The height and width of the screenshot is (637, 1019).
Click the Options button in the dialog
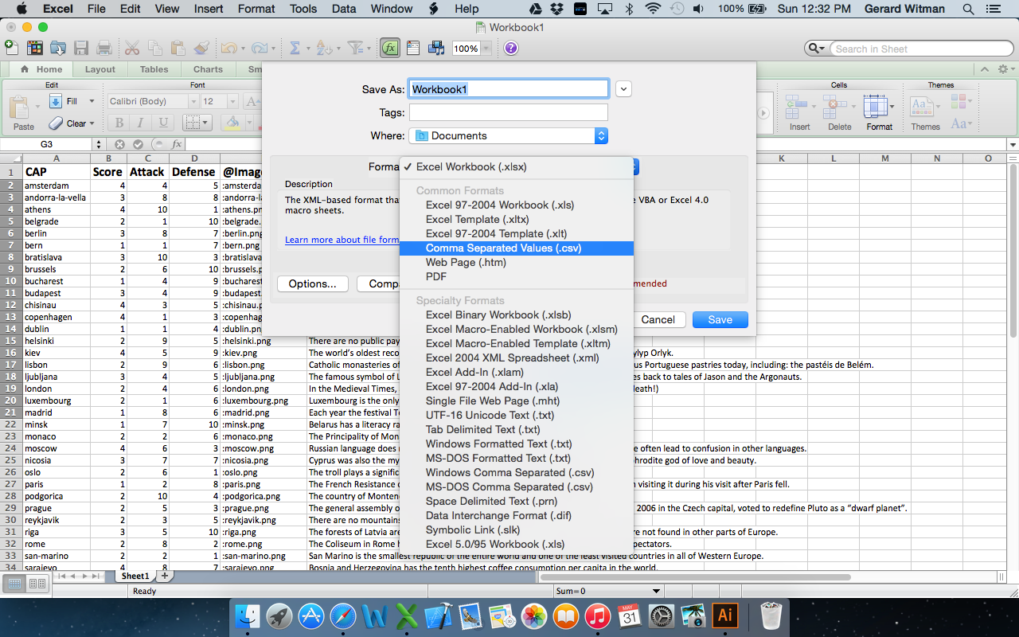click(312, 283)
